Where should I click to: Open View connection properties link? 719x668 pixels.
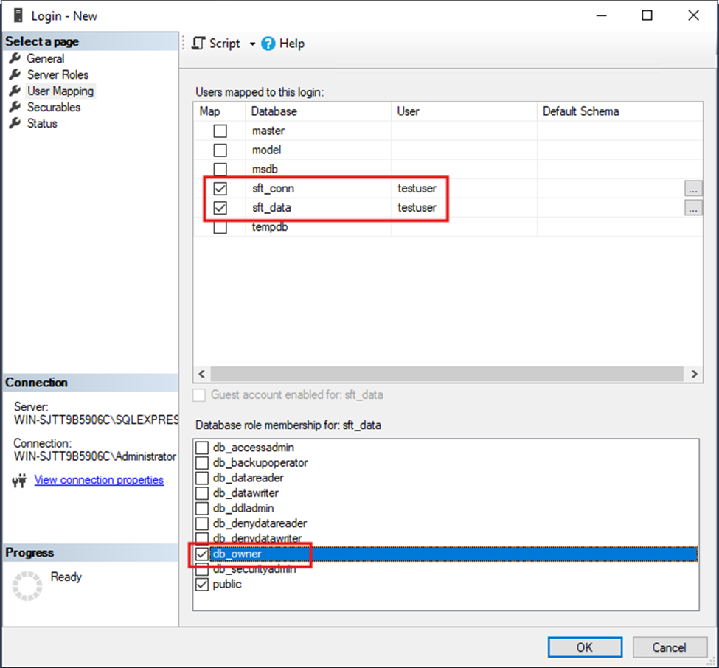click(x=99, y=480)
